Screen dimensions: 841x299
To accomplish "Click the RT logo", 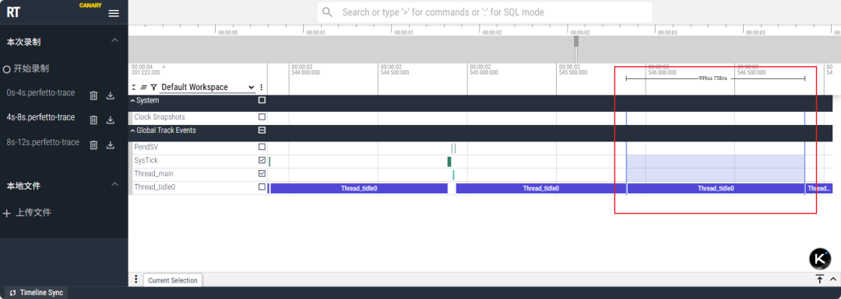I will pos(13,13).
